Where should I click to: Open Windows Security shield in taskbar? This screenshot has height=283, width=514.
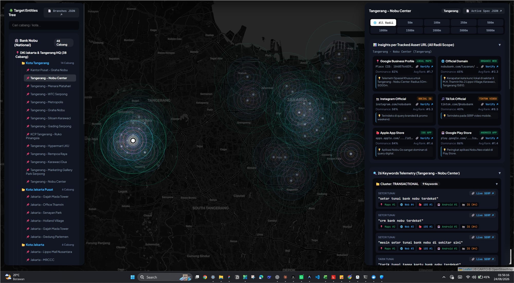click(x=382, y=277)
